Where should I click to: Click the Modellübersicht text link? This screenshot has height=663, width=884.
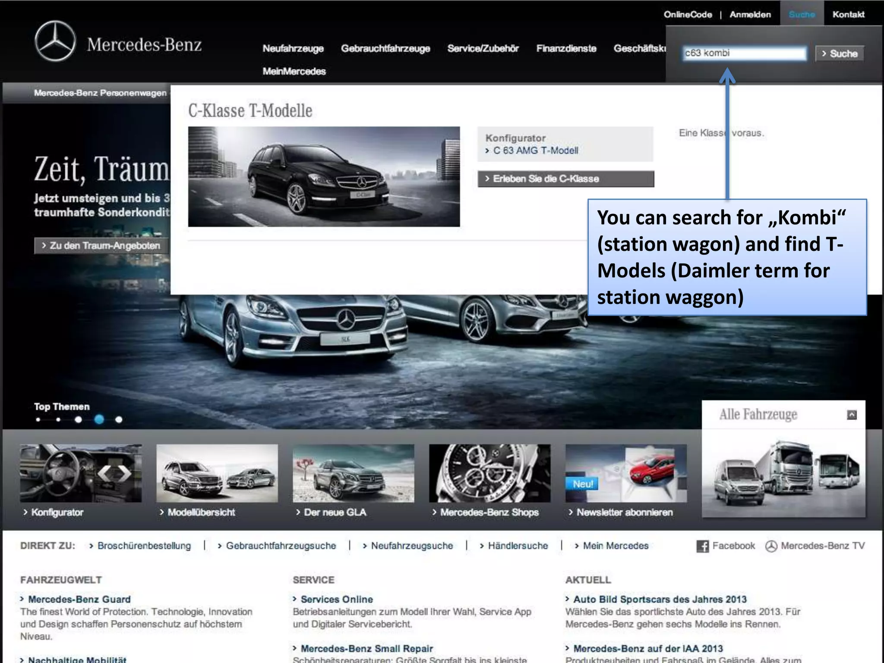pos(201,512)
